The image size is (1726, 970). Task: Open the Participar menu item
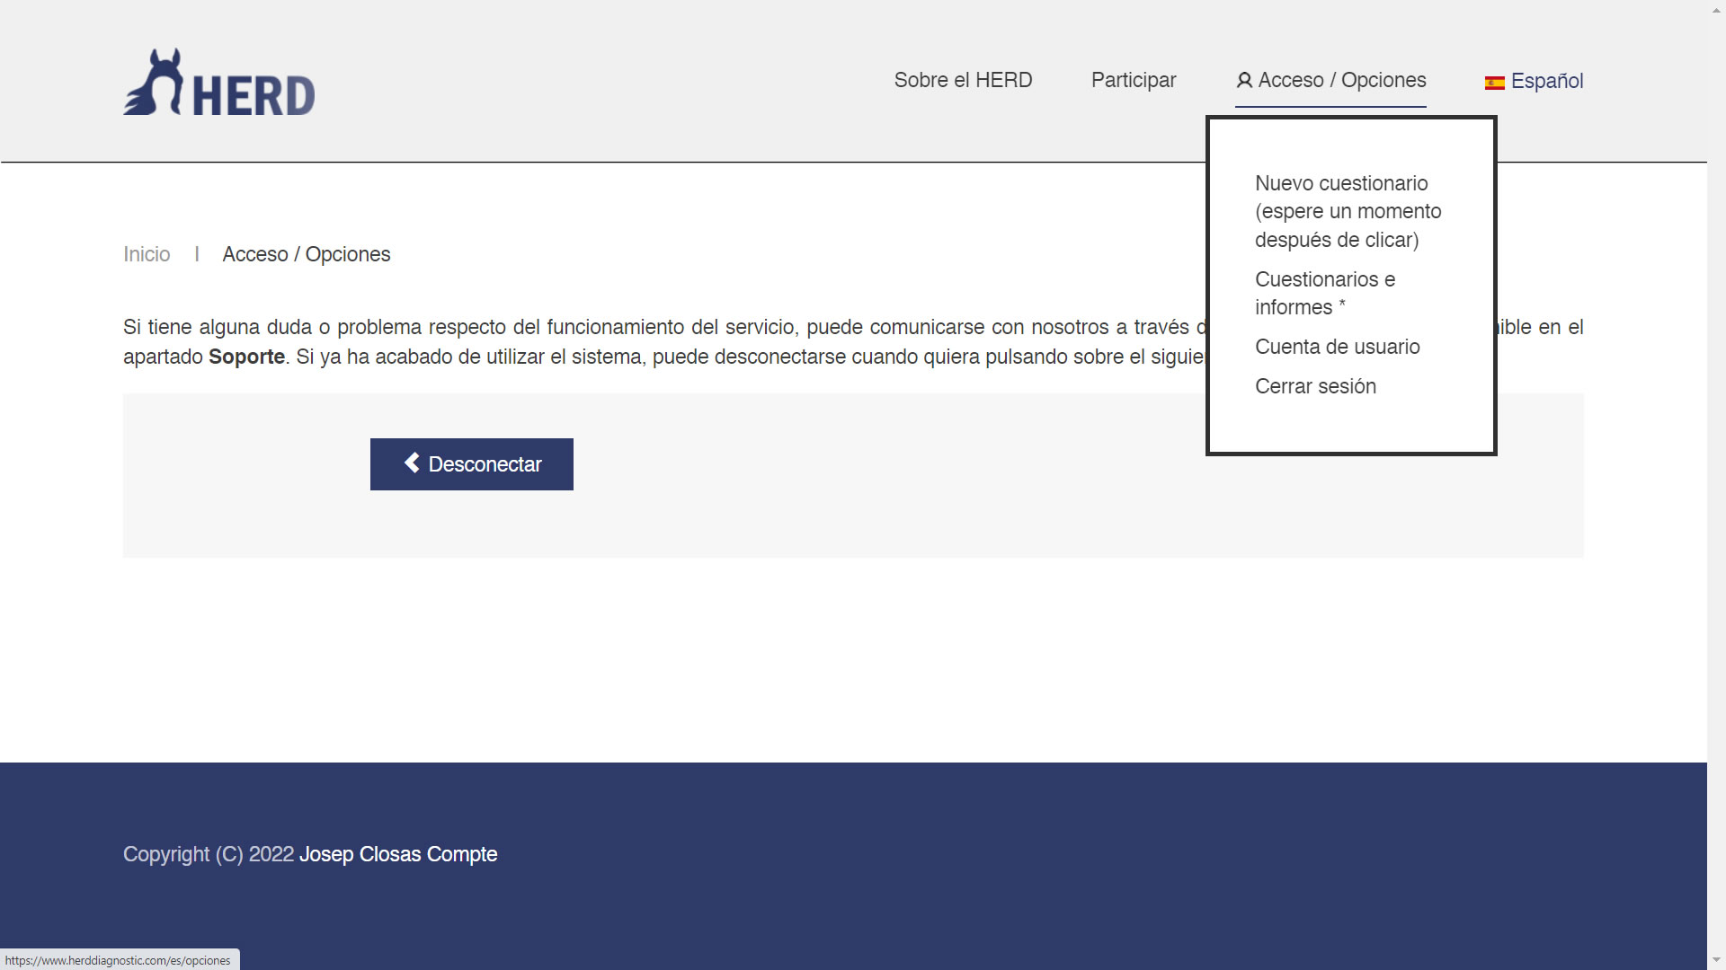click(x=1133, y=81)
